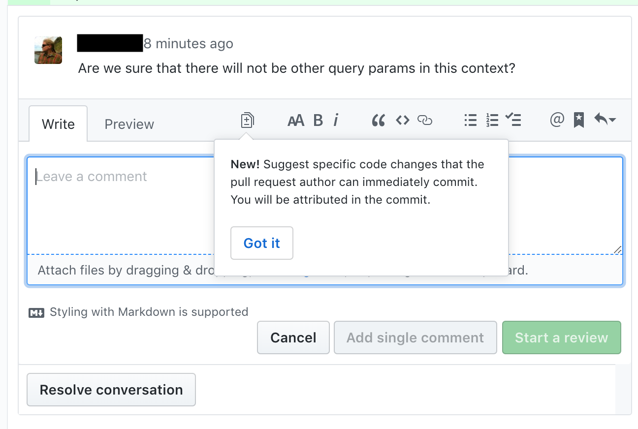The image size is (638, 429).
Task: Select the Write tab
Action: 58,124
